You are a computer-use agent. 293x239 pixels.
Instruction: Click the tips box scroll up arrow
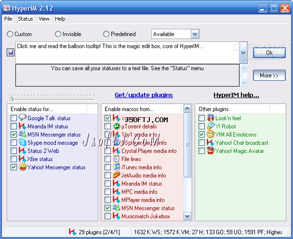(243, 68)
